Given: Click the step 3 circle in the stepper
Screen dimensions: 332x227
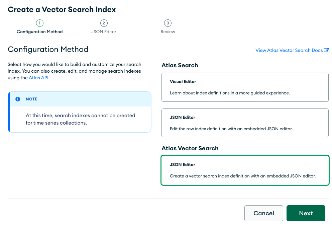Looking at the screenshot, I should tap(168, 23).
